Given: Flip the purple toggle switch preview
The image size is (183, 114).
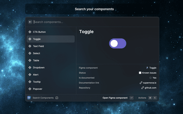Looking at the screenshot, I should 118,43.
